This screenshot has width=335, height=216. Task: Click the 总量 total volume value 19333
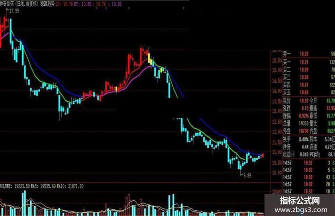point(303,123)
